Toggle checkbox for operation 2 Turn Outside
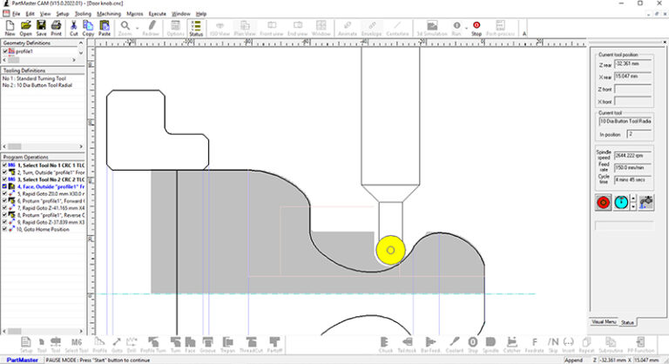This screenshot has width=669, height=364. (x=4, y=172)
